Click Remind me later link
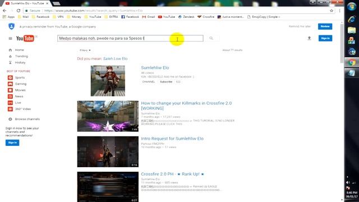 click(x=300, y=26)
